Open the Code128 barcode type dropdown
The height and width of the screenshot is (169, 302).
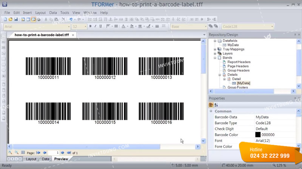(x=272, y=27)
